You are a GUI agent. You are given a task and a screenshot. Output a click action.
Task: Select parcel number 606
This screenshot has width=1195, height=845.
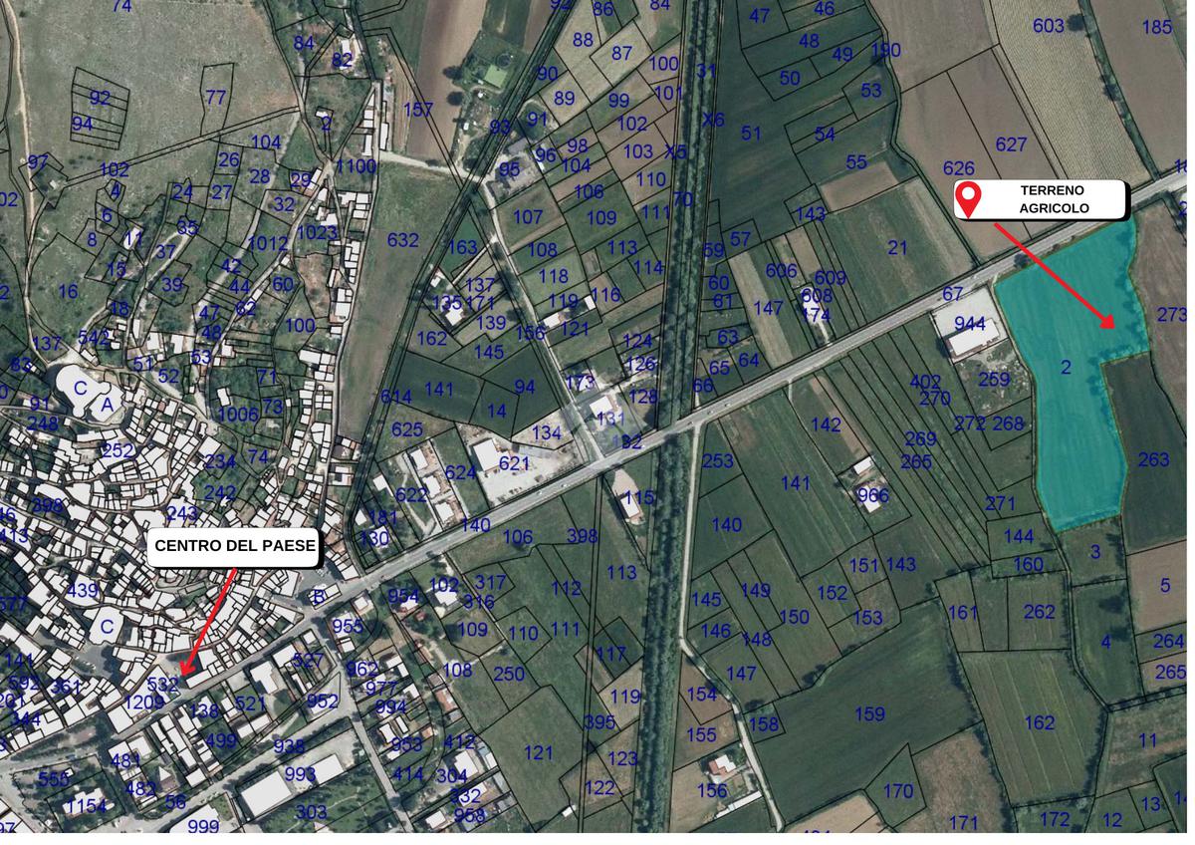(x=782, y=271)
